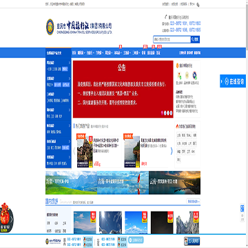Viewport: 248px width, 248px height.
Task: Open the first domestic tour thumbnail with a lake
Action: (85, 223)
